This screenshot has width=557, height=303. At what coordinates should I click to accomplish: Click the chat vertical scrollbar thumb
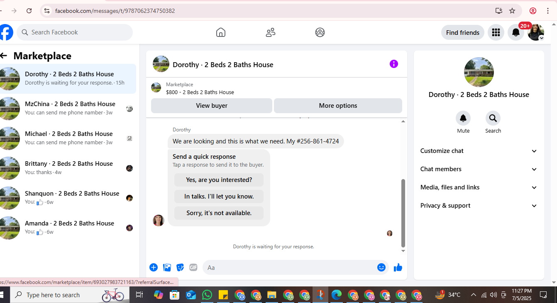403,213
